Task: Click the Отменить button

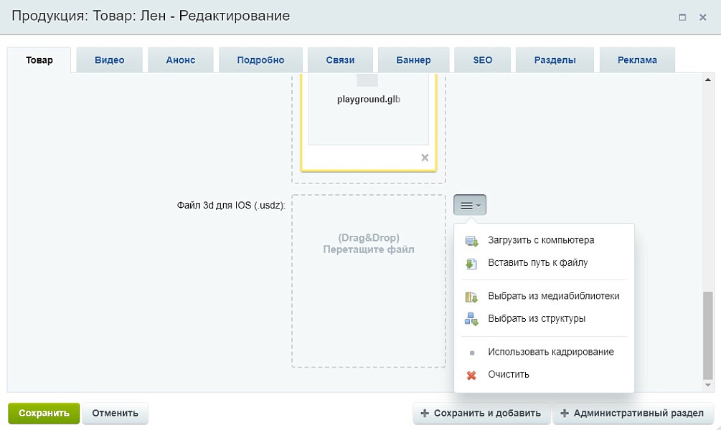Action: pos(115,414)
